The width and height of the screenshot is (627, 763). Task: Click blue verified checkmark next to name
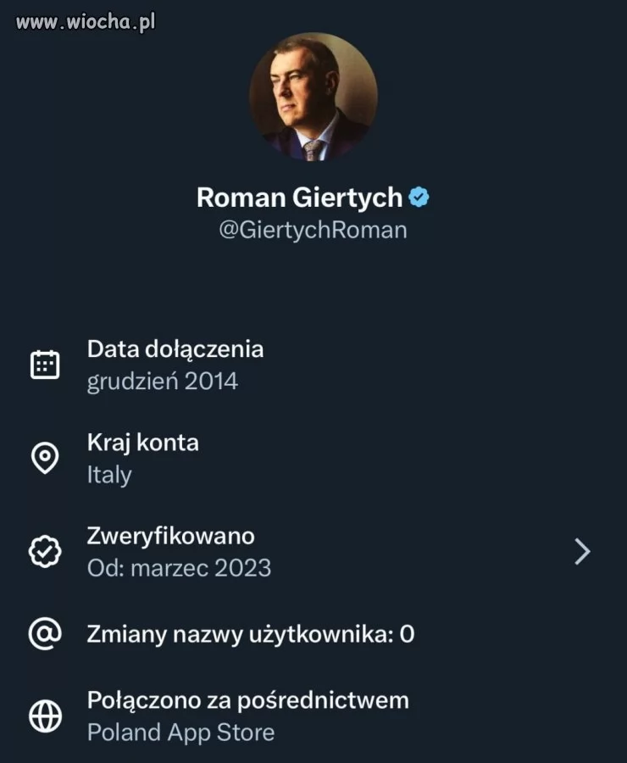tap(419, 198)
